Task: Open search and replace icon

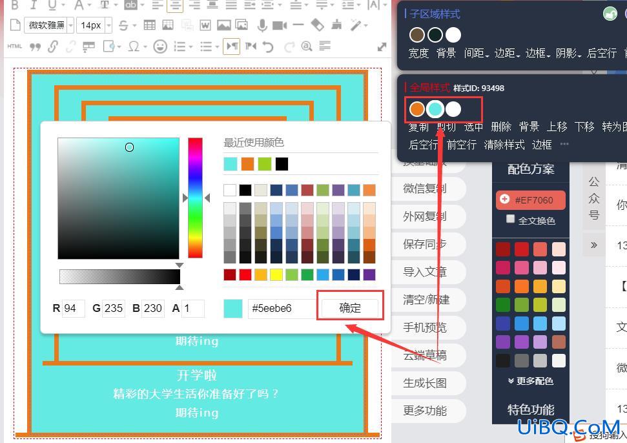Action: pyautogui.click(x=306, y=46)
